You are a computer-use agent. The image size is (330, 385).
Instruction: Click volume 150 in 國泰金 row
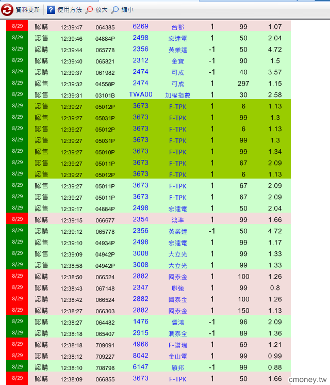pyautogui.click(x=243, y=310)
